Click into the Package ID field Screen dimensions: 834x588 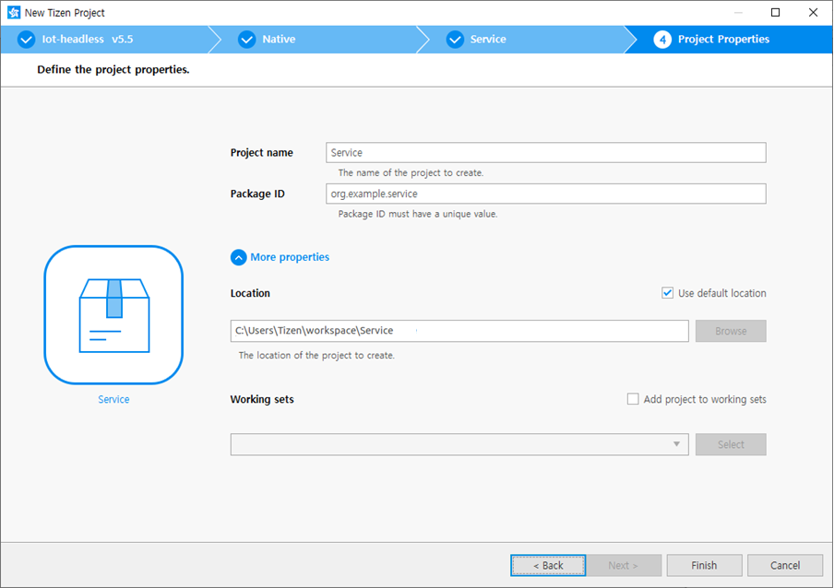click(545, 194)
